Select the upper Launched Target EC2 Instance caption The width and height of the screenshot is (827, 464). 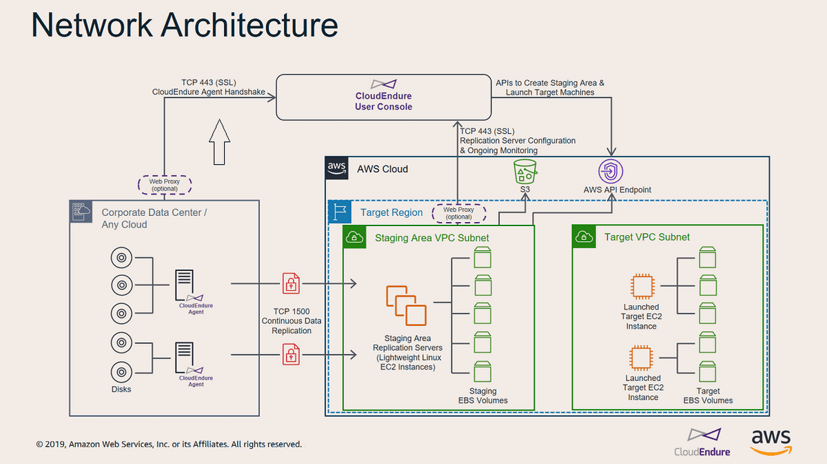[x=642, y=316]
